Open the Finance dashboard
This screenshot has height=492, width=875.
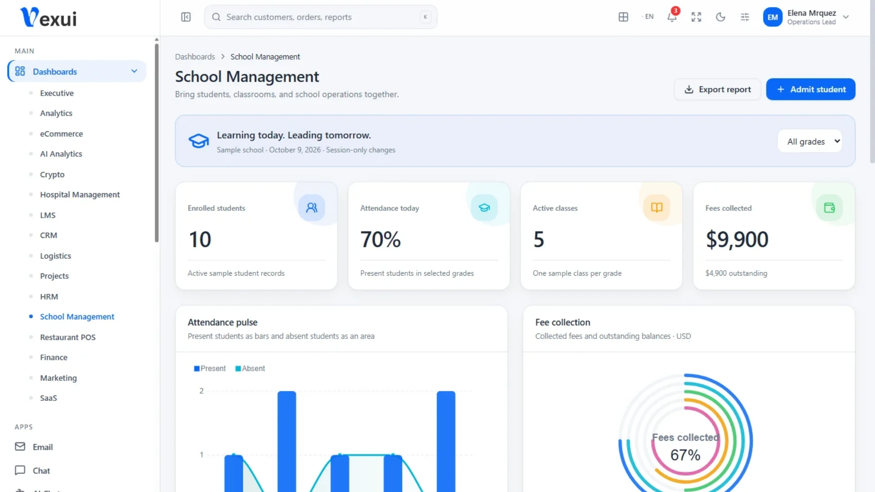[54, 357]
